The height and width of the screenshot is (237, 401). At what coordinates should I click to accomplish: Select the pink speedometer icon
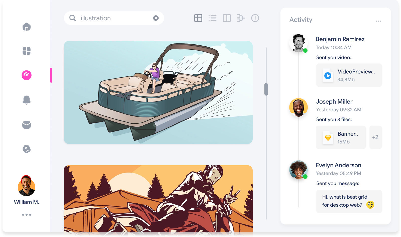[x=27, y=75]
